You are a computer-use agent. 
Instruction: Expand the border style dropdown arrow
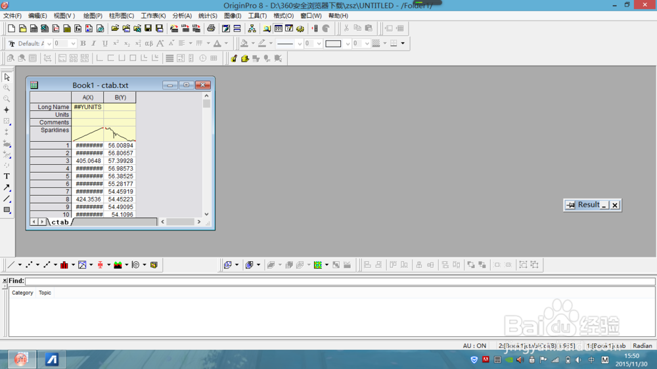pos(403,43)
